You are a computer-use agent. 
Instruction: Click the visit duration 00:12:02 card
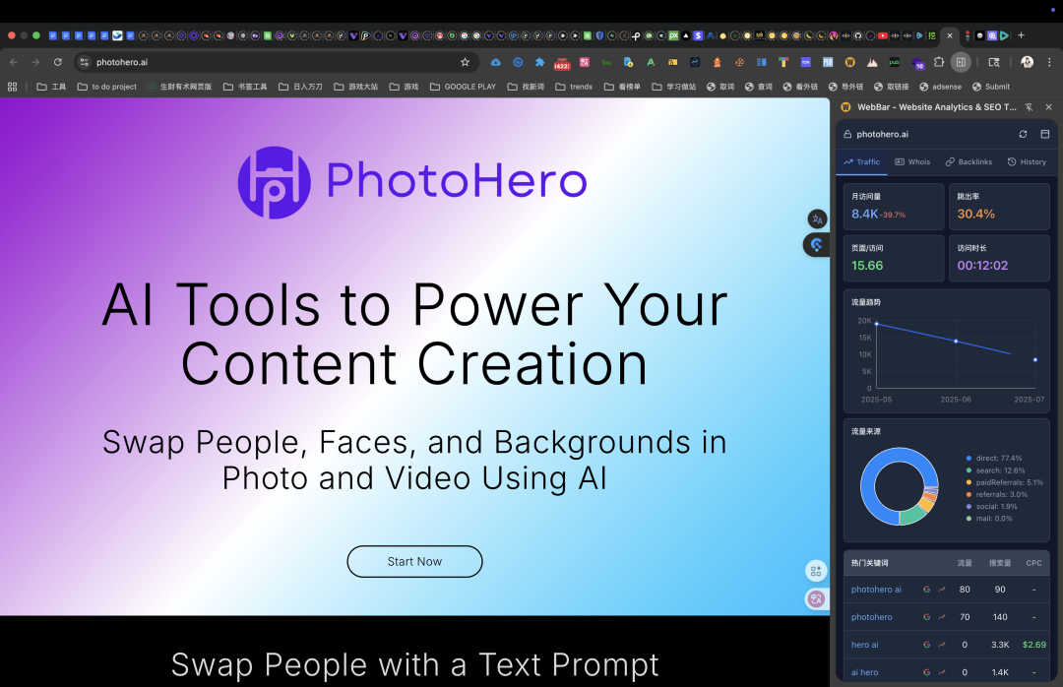pyautogui.click(x=999, y=258)
